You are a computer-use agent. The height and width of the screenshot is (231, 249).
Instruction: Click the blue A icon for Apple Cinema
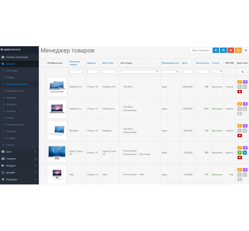245,152
